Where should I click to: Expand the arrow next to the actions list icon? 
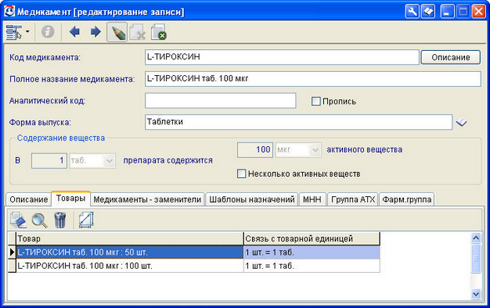[x=28, y=32]
